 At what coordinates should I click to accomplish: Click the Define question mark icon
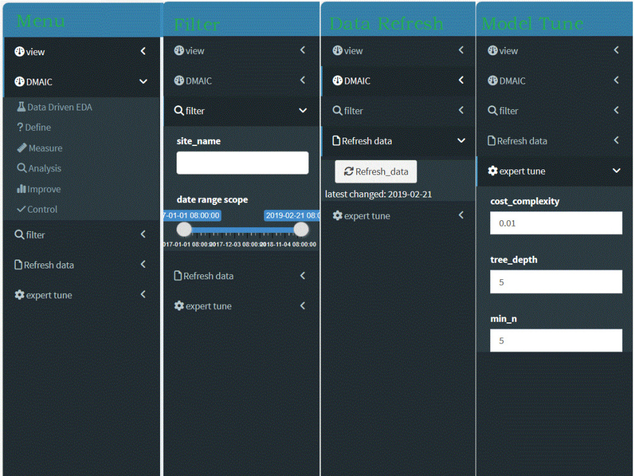pos(20,127)
